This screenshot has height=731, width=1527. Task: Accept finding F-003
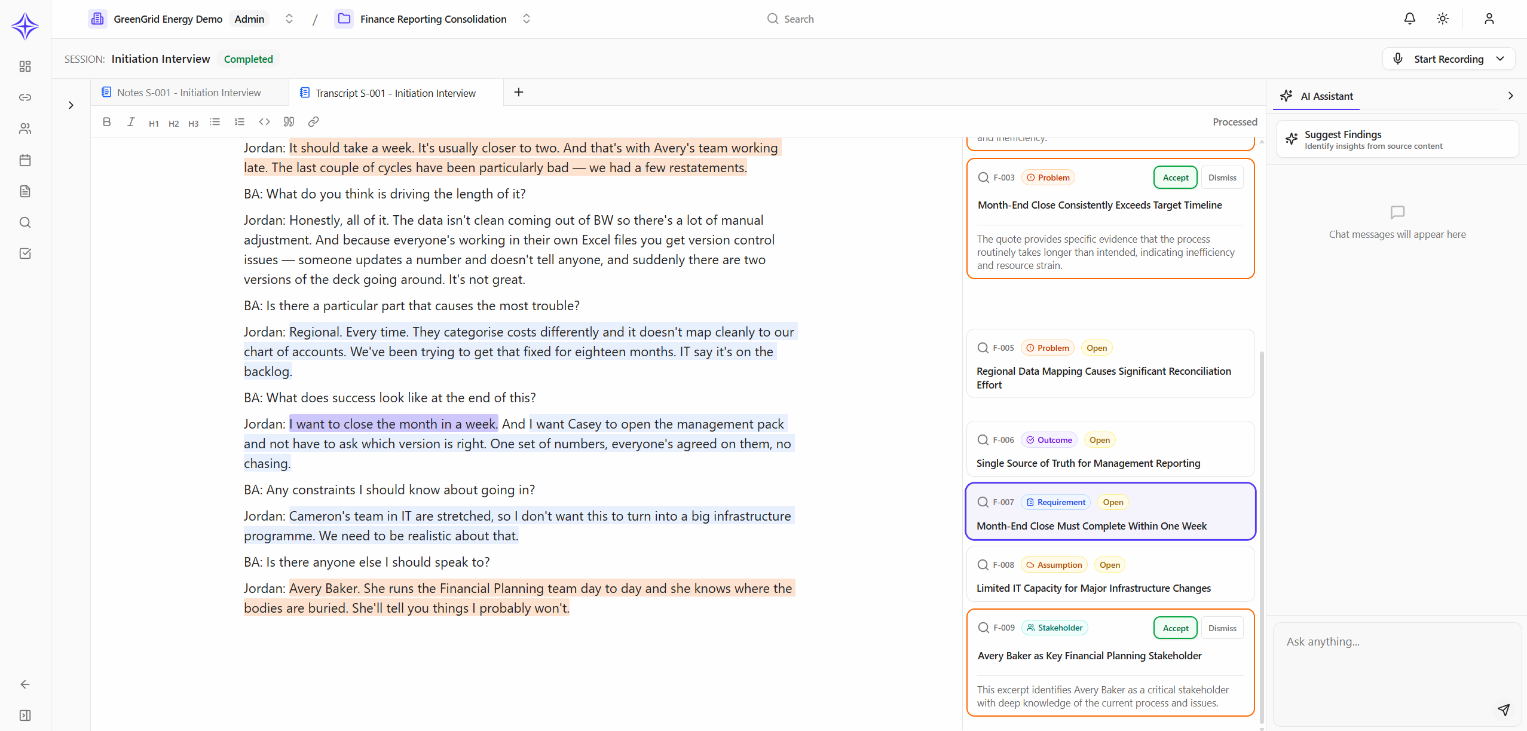click(x=1176, y=178)
